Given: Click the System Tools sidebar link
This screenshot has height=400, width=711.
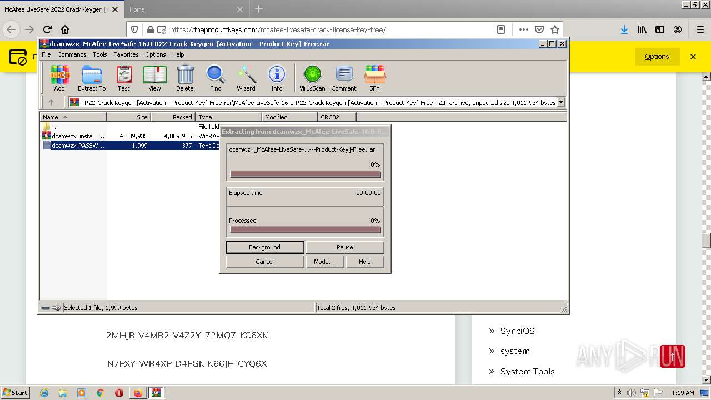Looking at the screenshot, I should (527, 371).
